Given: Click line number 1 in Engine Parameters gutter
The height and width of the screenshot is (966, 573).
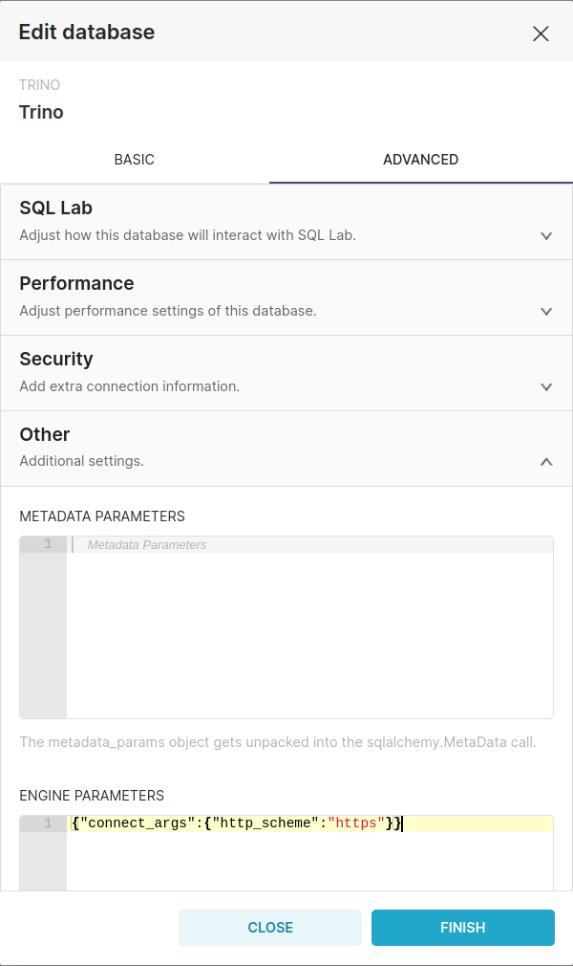Looking at the screenshot, I should [x=48, y=823].
